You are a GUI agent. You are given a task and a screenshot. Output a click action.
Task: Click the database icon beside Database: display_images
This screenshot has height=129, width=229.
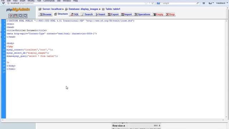click(x=66, y=9)
